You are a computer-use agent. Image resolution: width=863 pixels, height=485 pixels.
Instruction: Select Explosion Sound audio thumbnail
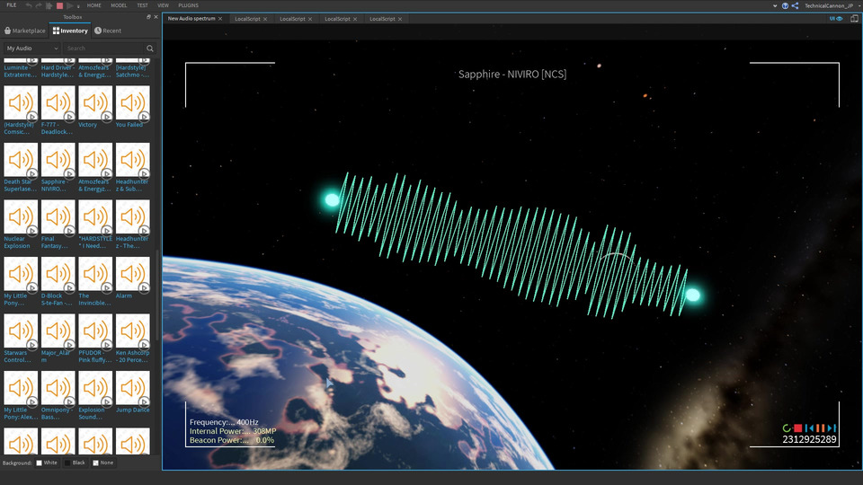pos(95,388)
